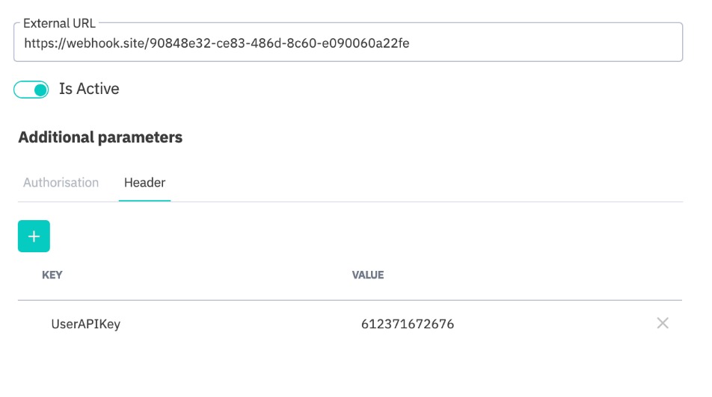Disable the webhook using the active switch

pyautogui.click(x=31, y=90)
